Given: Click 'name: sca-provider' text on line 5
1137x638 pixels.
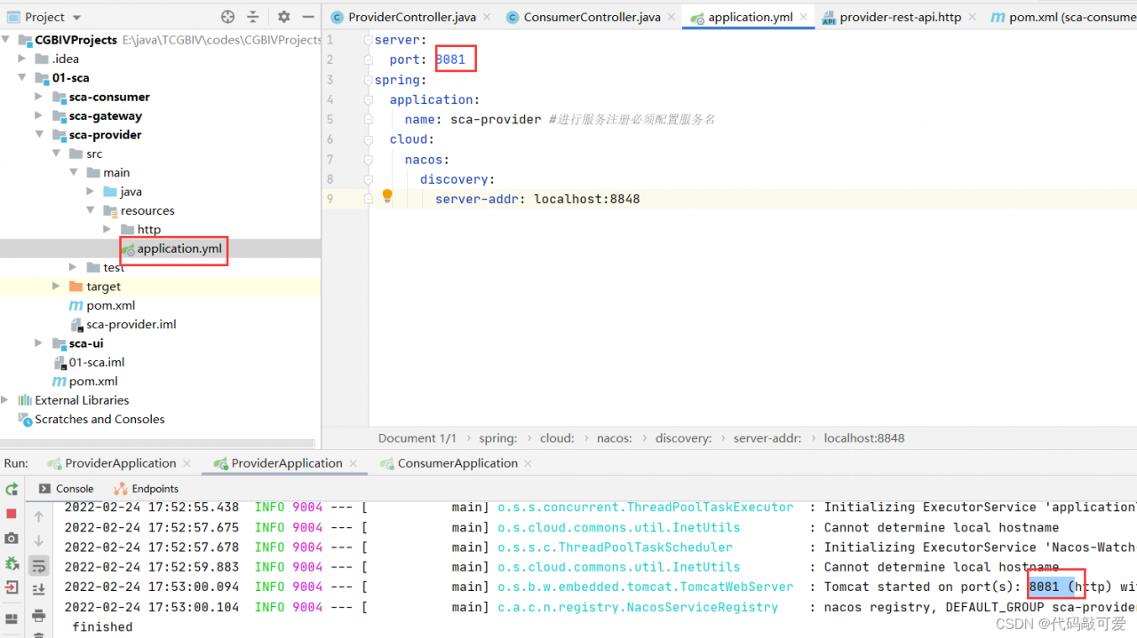Looking at the screenshot, I should pyautogui.click(x=472, y=120).
